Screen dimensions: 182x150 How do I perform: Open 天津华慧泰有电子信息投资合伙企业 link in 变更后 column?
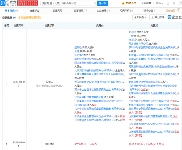coord(154,59)
